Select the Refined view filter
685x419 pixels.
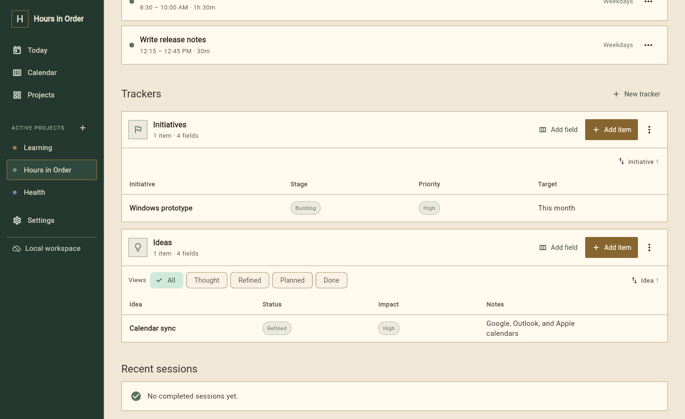pyautogui.click(x=250, y=280)
